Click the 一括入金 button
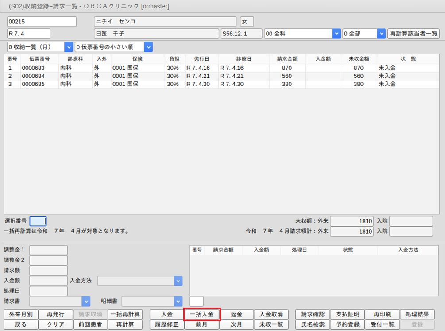 (201, 314)
